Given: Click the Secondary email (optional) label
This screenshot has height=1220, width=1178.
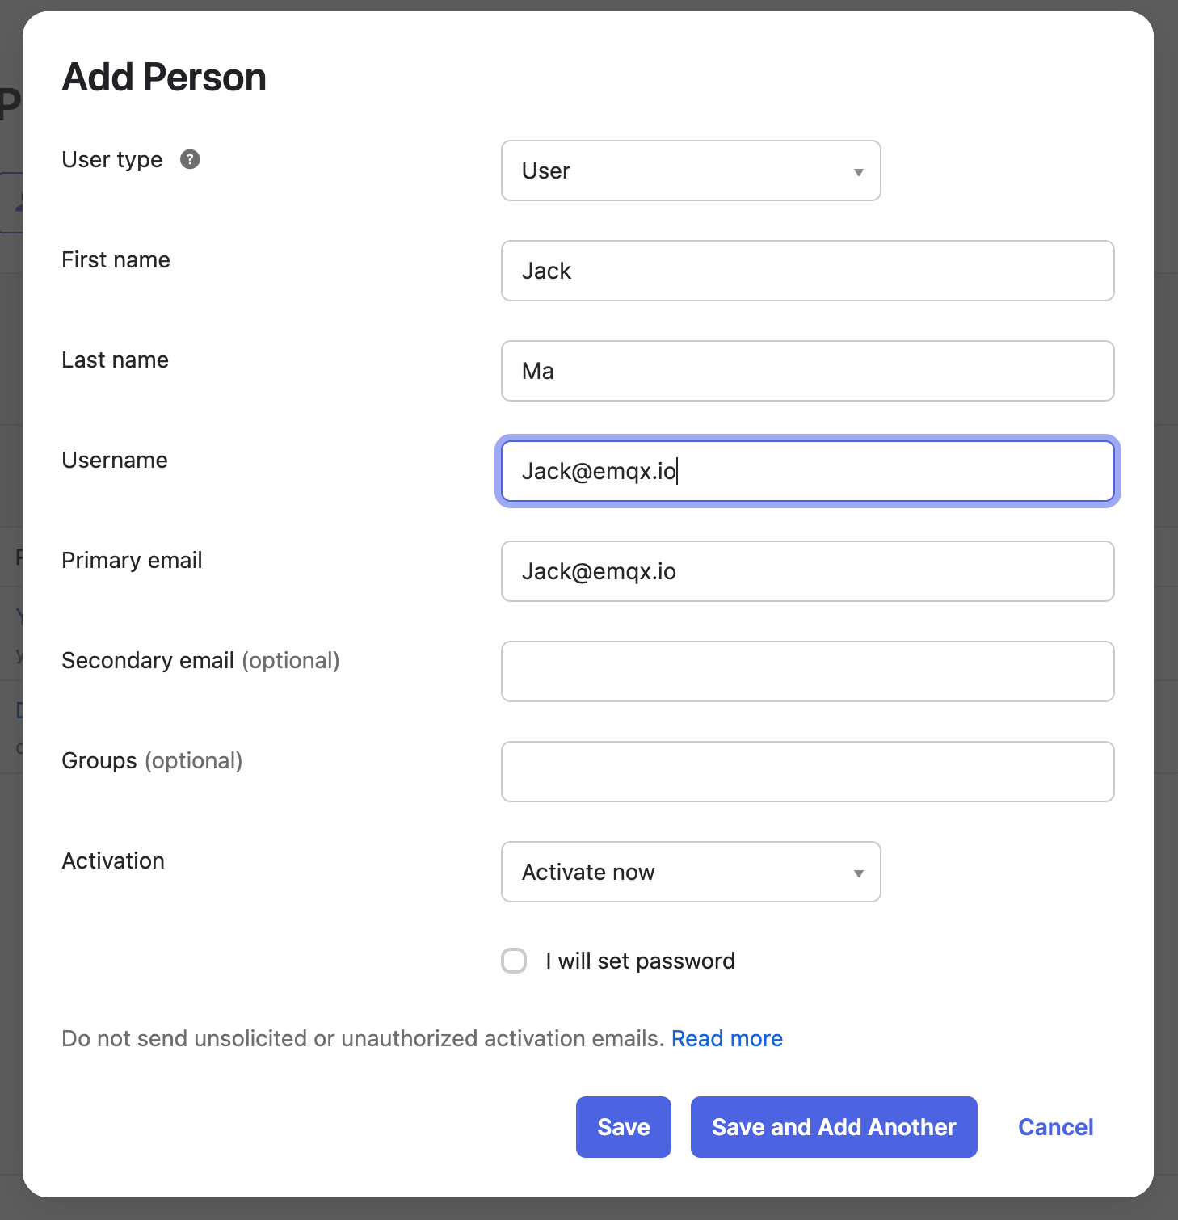Looking at the screenshot, I should pos(200,660).
